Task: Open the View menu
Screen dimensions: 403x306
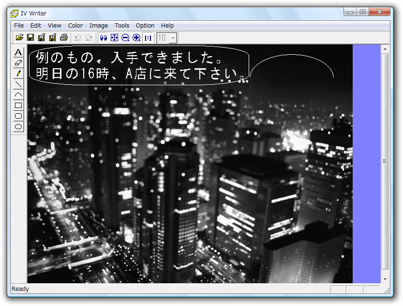Action: pos(55,26)
